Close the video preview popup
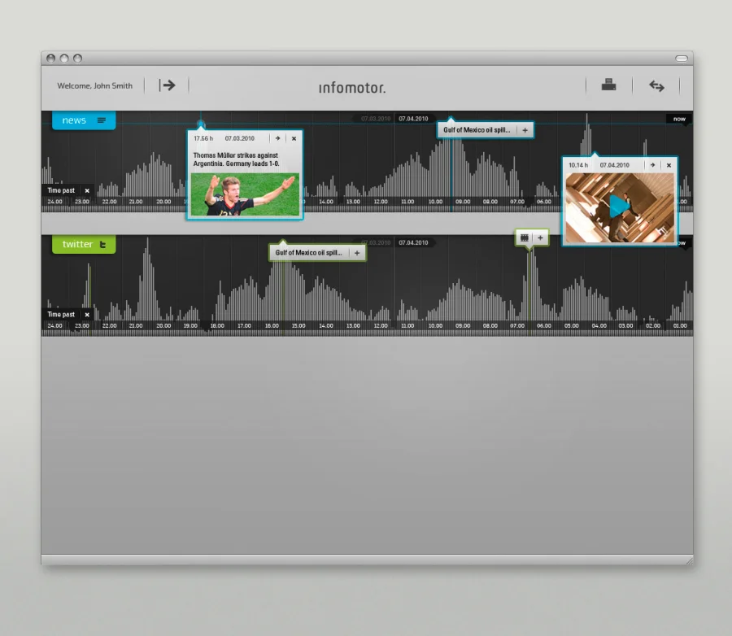The image size is (732, 636). [x=669, y=165]
